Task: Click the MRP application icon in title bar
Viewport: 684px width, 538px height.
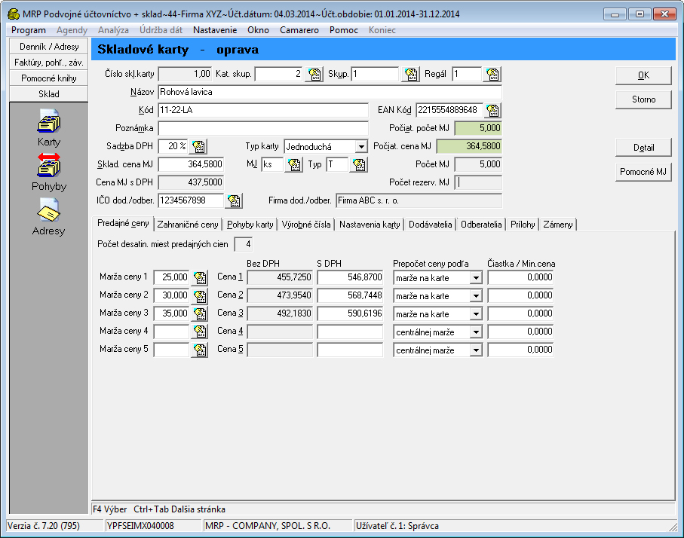Action: 14,14
